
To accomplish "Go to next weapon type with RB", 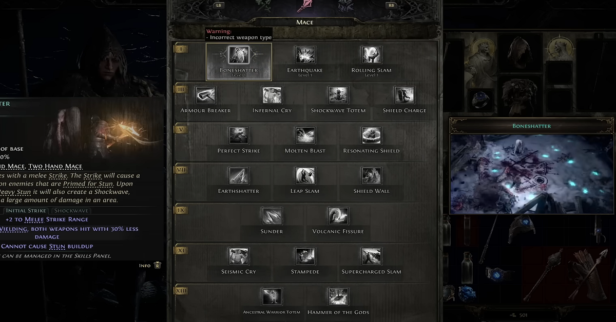I will click(x=393, y=6).
